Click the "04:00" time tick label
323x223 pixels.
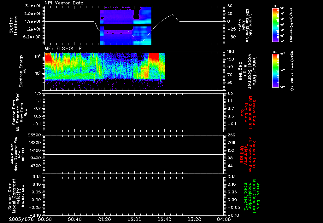pyautogui.click(x=224, y=219)
